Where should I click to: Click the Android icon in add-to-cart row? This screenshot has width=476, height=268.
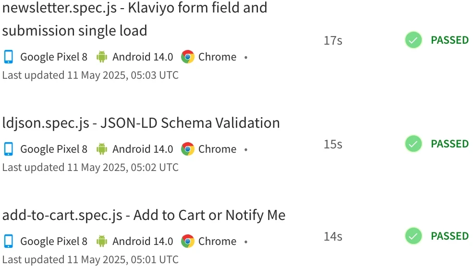click(x=102, y=241)
